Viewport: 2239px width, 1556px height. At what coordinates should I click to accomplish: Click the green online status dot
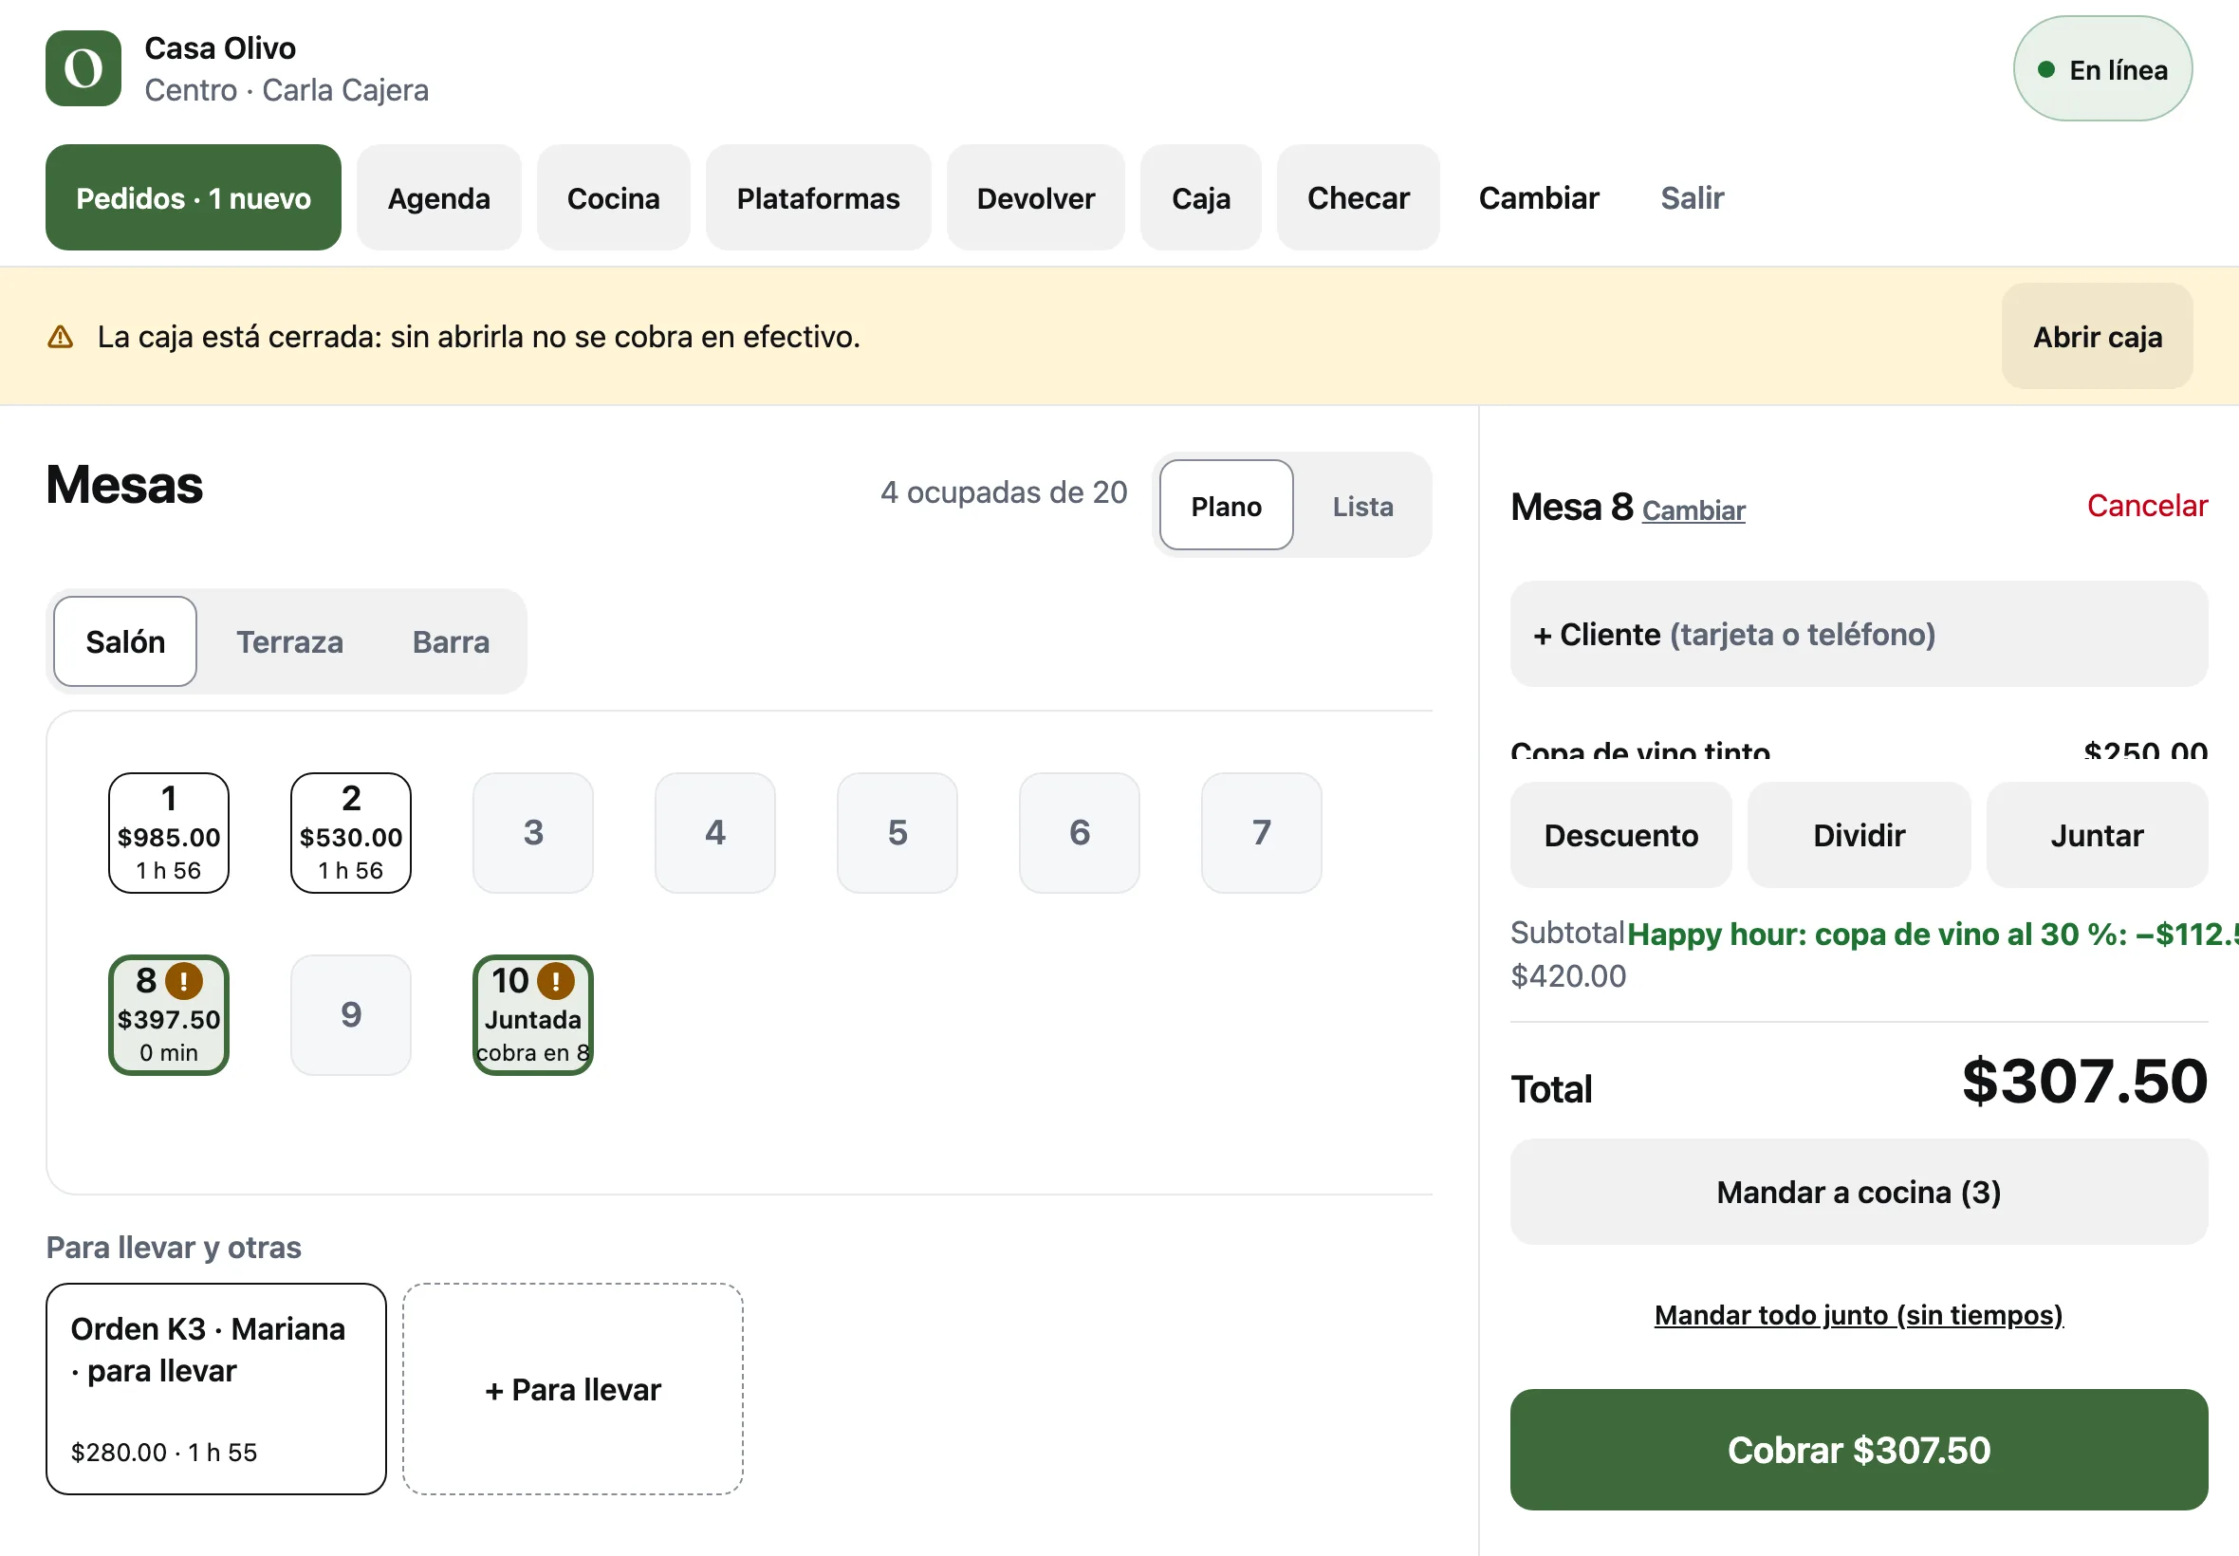pyautogui.click(x=2046, y=69)
